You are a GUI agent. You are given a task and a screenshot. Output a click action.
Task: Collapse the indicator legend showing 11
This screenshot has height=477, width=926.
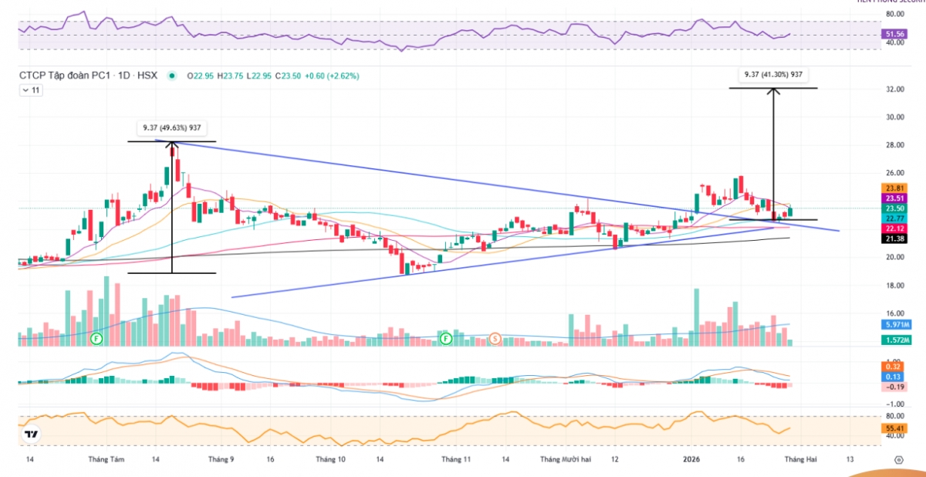tap(32, 90)
